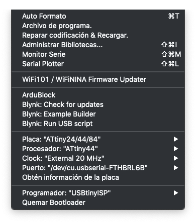
Task: Expand Placa ATtiny24/44/84 submenu
Action: click(x=98, y=139)
